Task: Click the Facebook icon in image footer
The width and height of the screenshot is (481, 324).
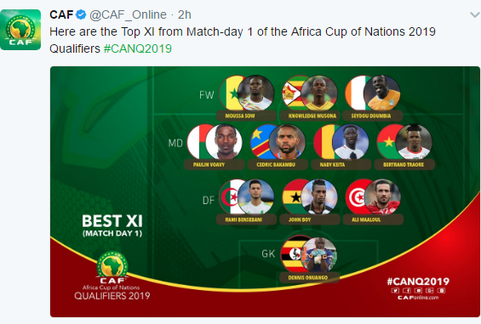Action: pyautogui.click(x=407, y=291)
